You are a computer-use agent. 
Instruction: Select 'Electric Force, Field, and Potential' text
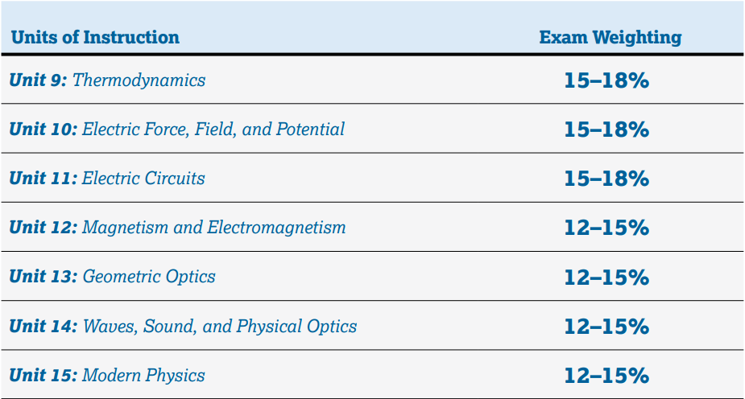coord(213,130)
